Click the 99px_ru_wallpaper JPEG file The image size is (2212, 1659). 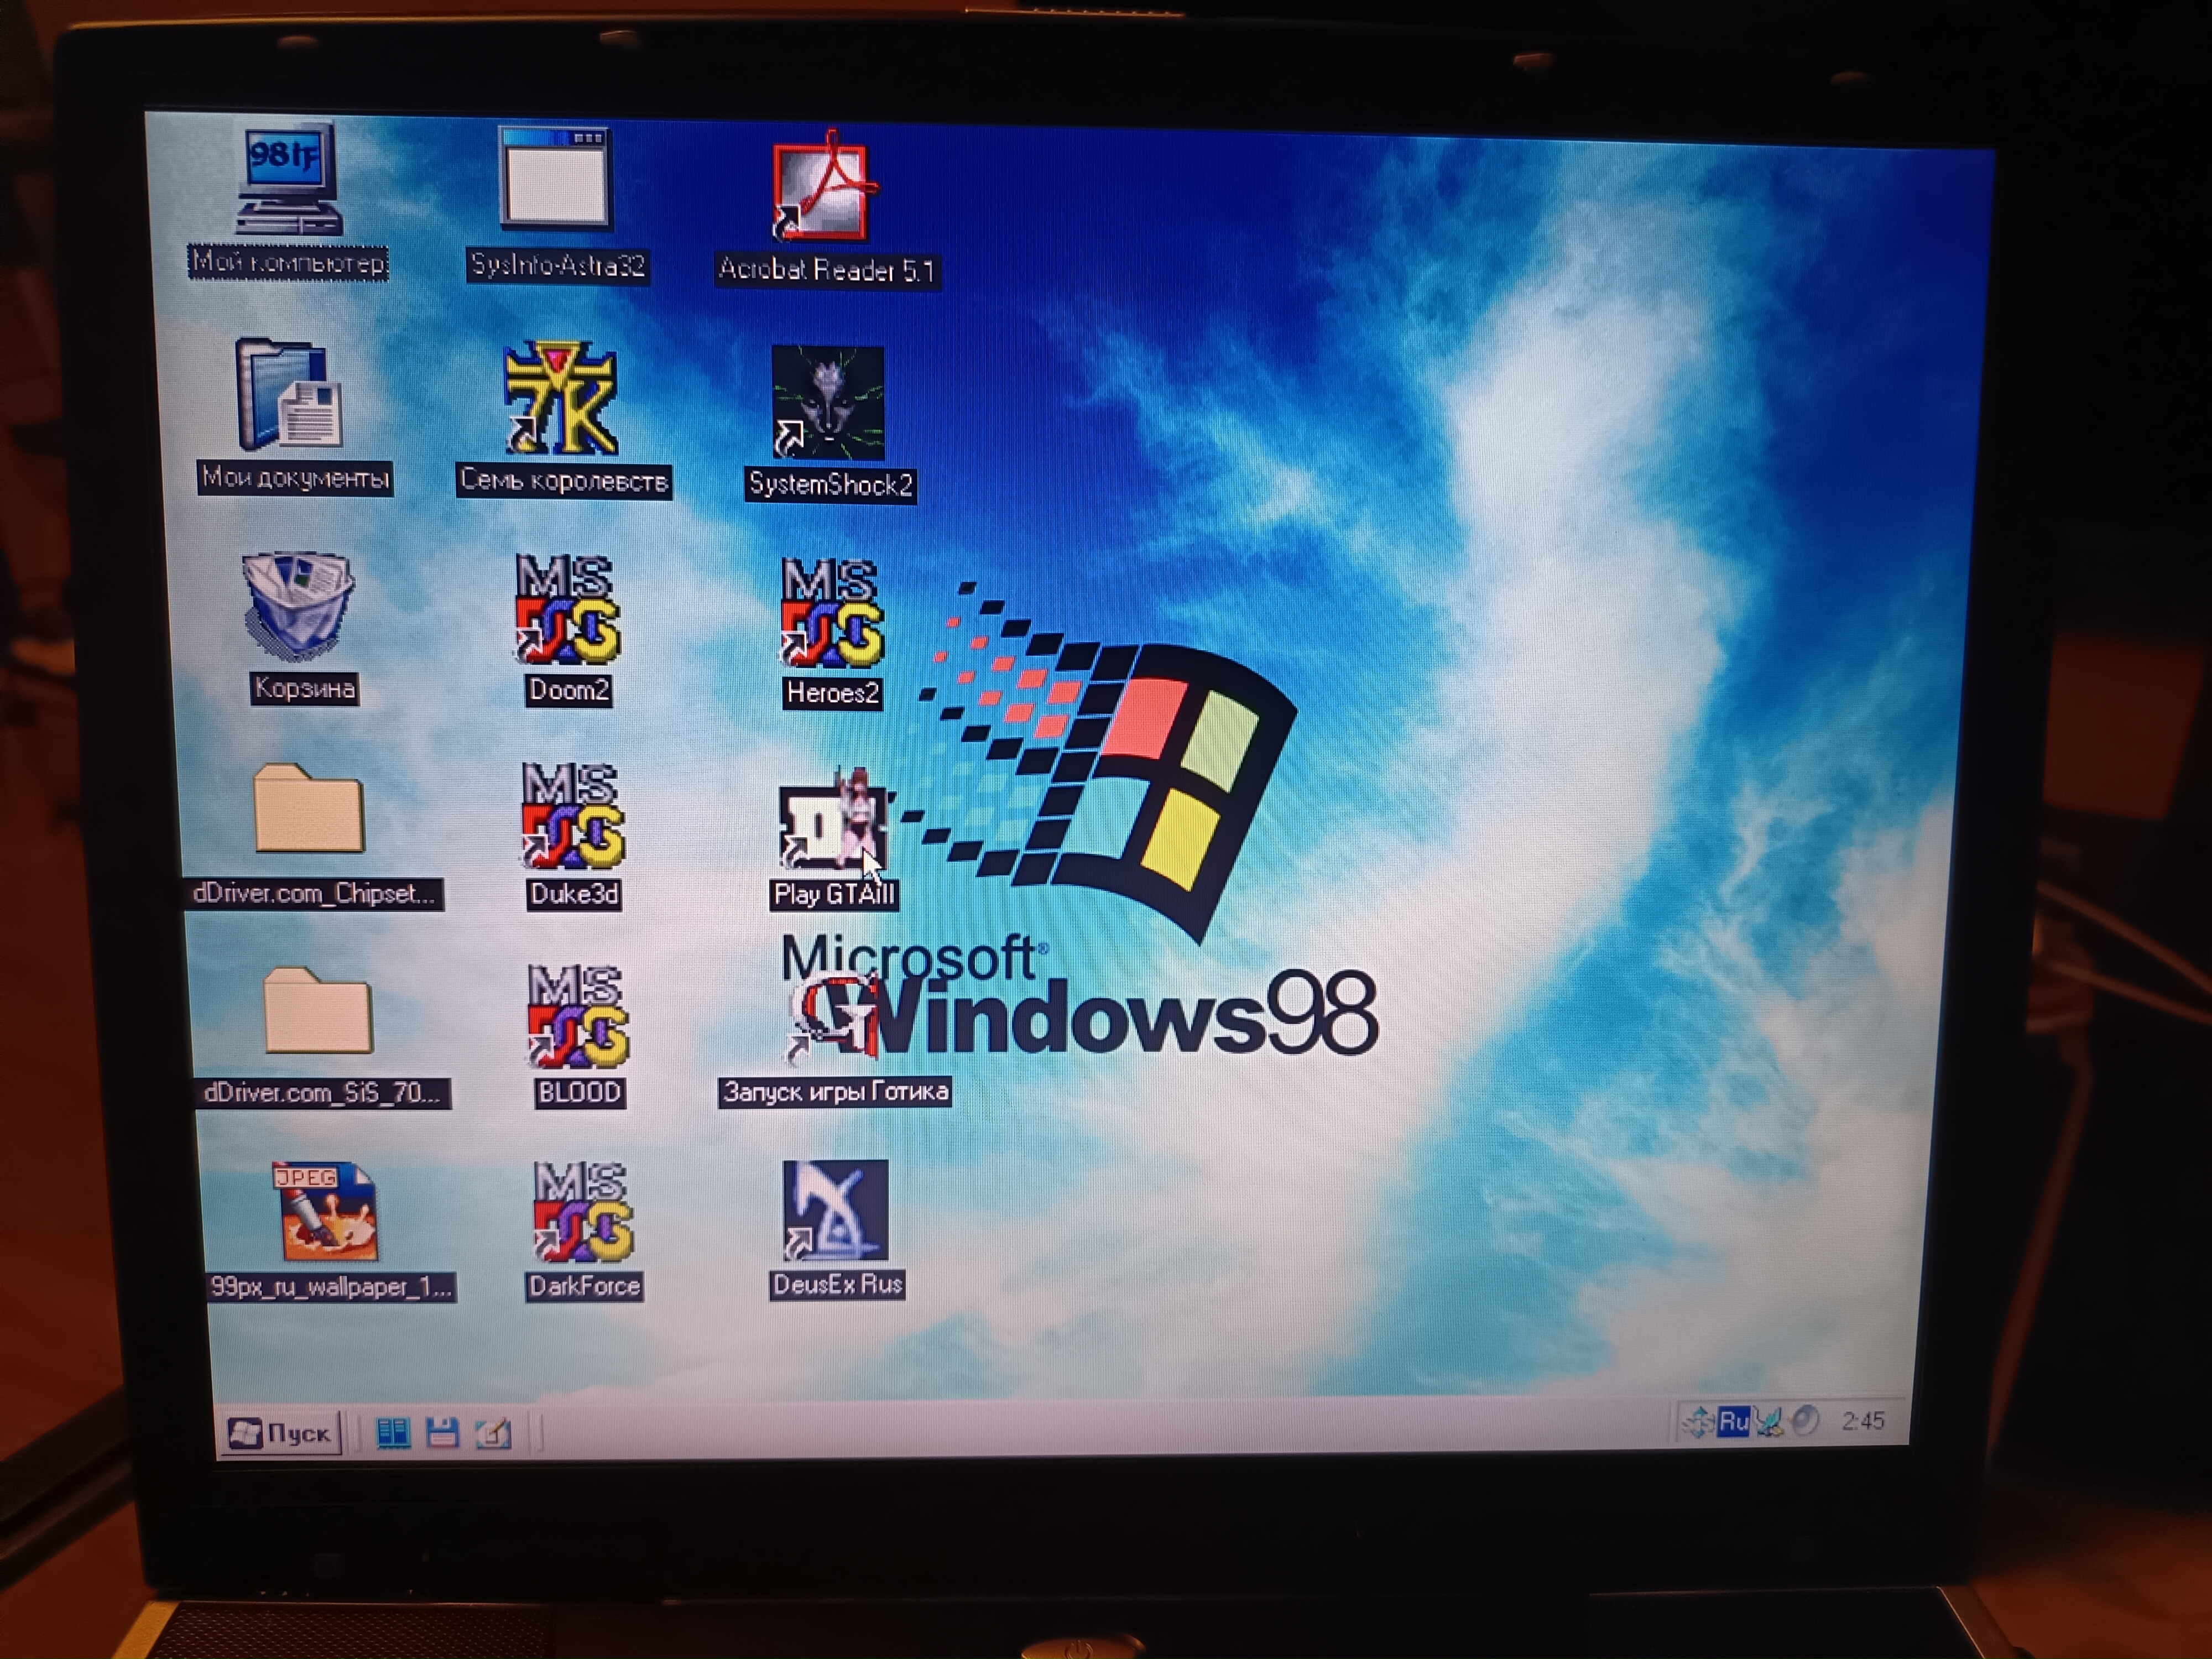click(326, 1212)
